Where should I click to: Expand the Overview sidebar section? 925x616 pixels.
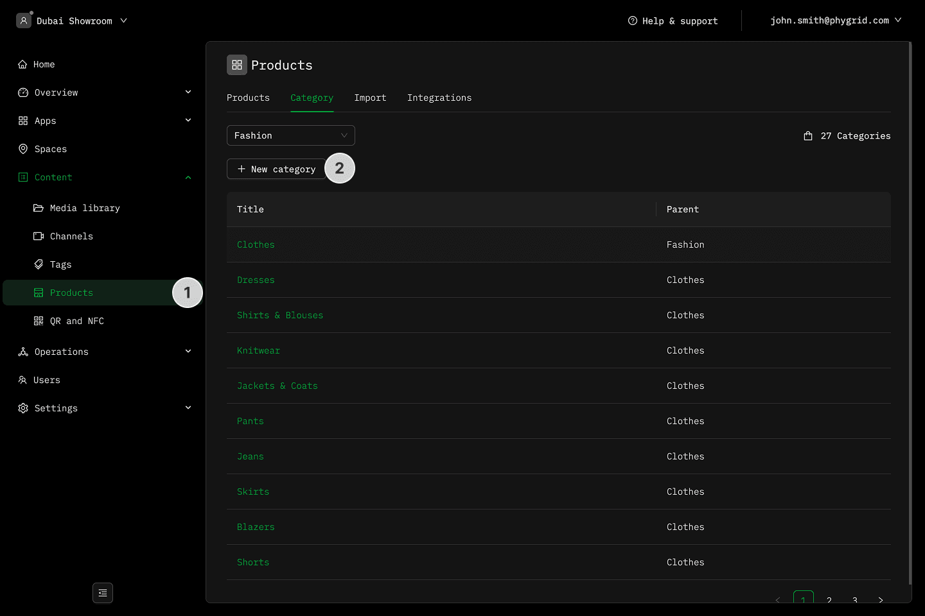coord(188,92)
